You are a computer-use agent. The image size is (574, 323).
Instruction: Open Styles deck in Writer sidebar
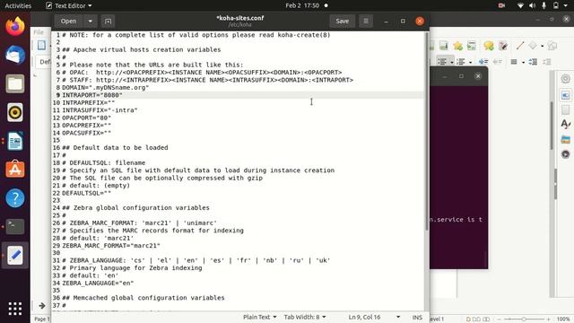tap(565, 124)
